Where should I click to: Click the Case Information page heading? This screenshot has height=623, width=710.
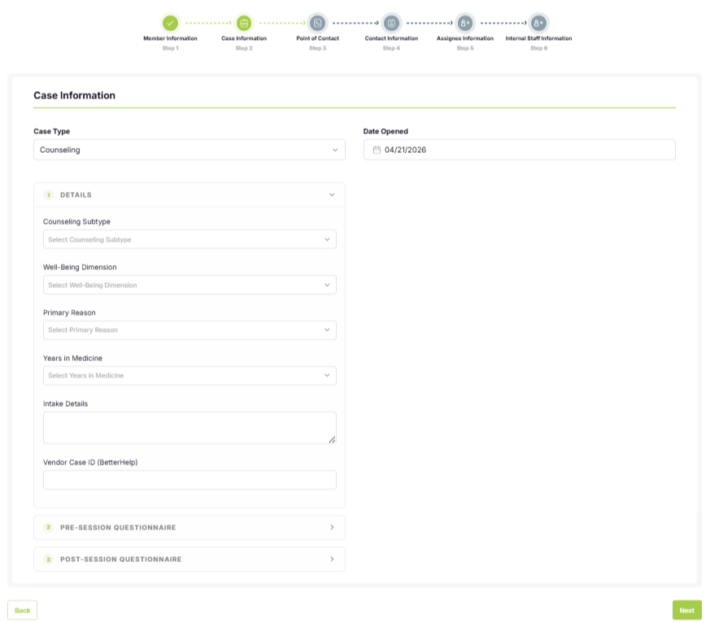pyautogui.click(x=74, y=95)
